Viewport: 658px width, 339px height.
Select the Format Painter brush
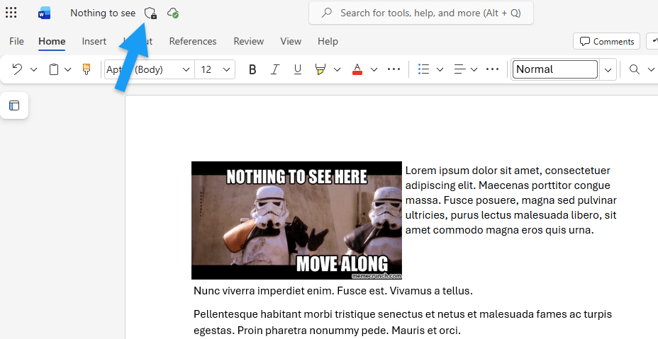pyautogui.click(x=87, y=69)
